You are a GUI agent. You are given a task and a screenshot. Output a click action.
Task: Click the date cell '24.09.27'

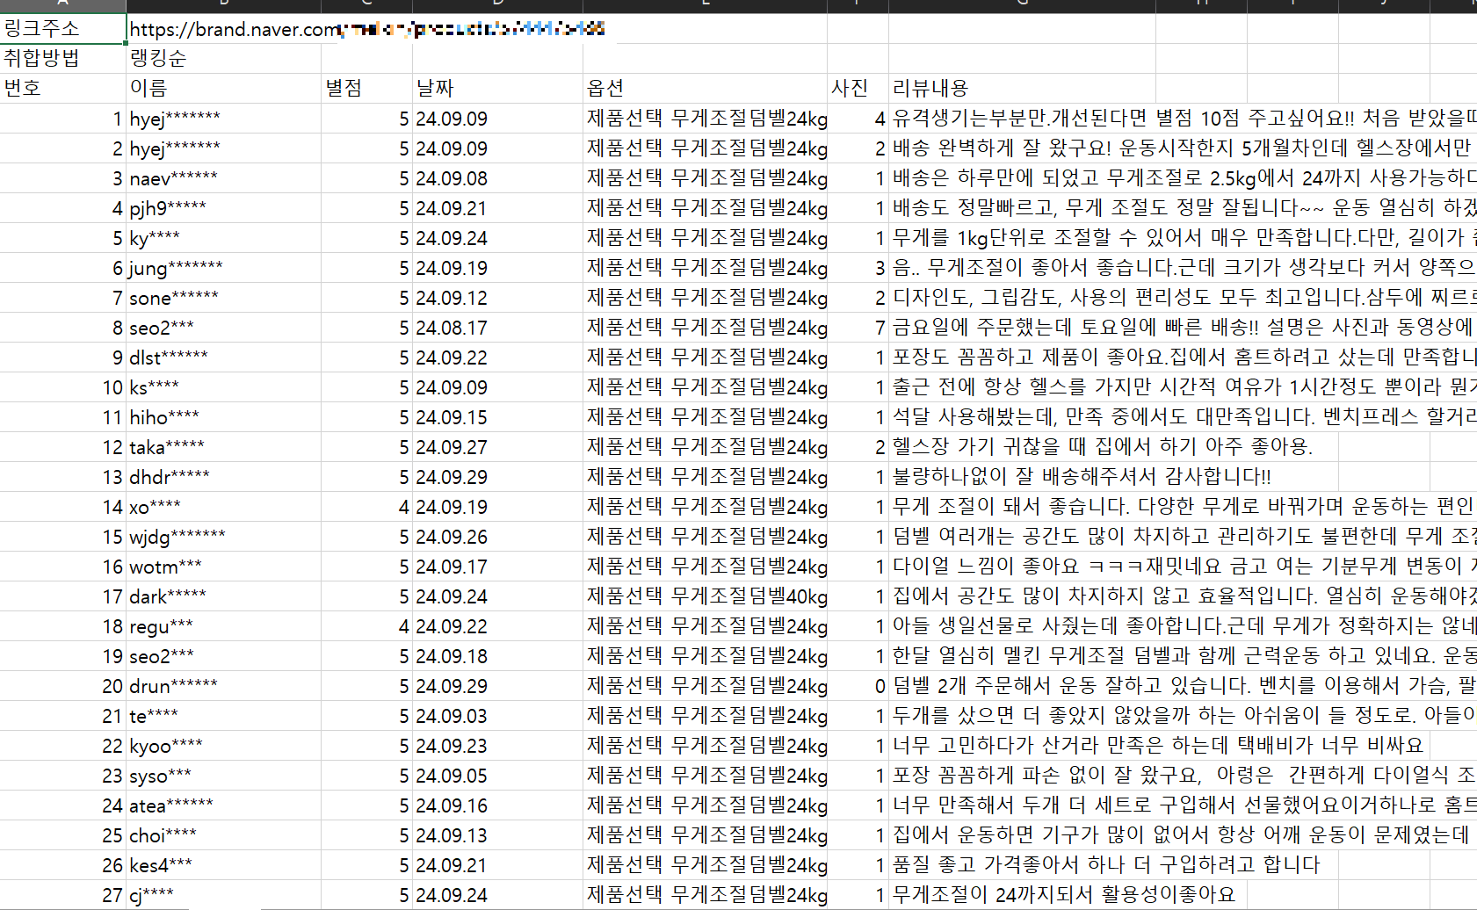point(497,447)
